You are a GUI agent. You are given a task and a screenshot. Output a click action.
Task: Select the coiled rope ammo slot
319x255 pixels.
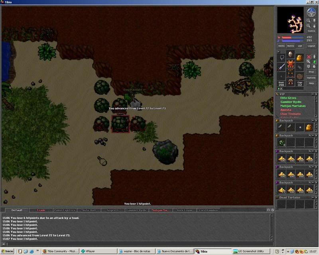click(299, 76)
